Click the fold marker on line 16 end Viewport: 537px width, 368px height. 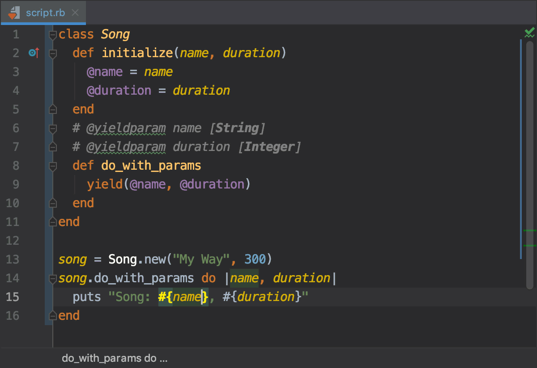point(52,315)
